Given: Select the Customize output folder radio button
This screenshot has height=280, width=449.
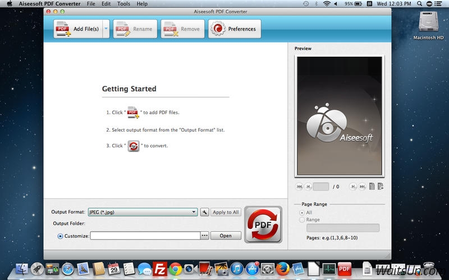Looking at the screenshot, I should [60, 236].
